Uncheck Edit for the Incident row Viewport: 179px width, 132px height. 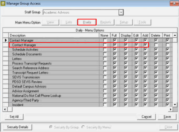pos(136,105)
